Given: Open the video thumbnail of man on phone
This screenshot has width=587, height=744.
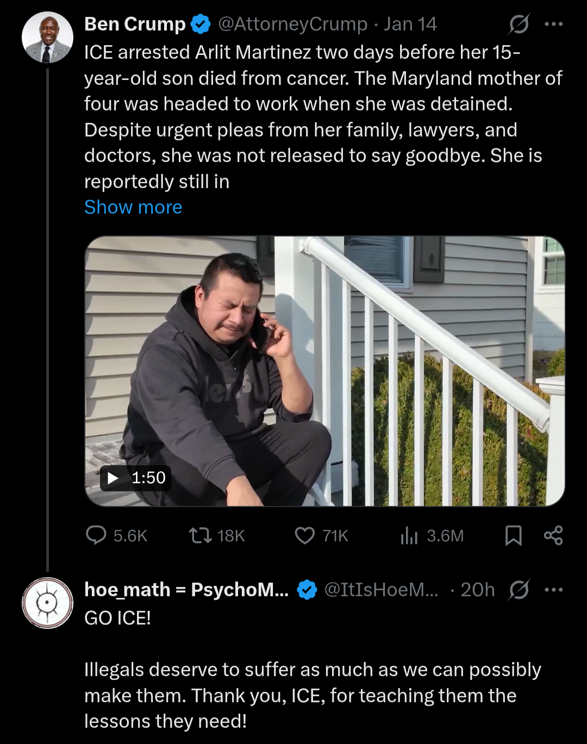Looking at the screenshot, I should 324,371.
